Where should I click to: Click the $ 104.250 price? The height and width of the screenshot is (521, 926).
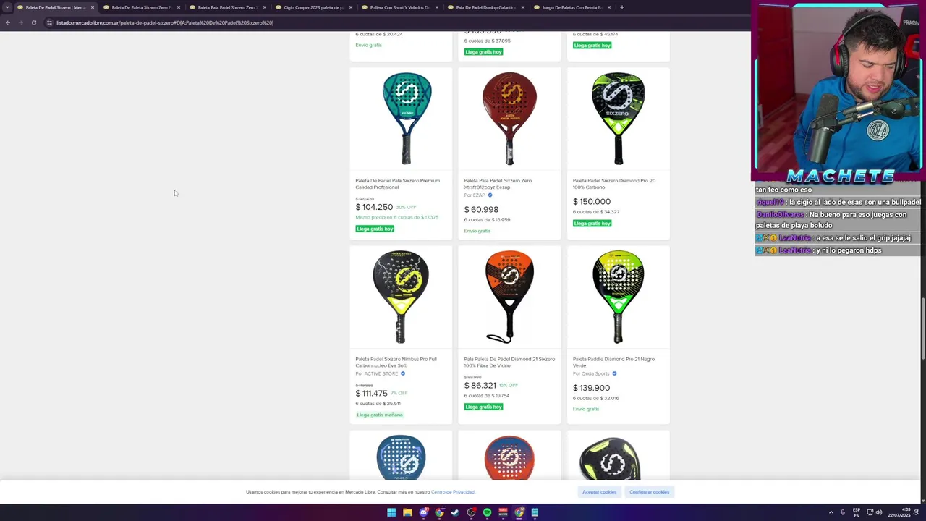click(x=374, y=207)
